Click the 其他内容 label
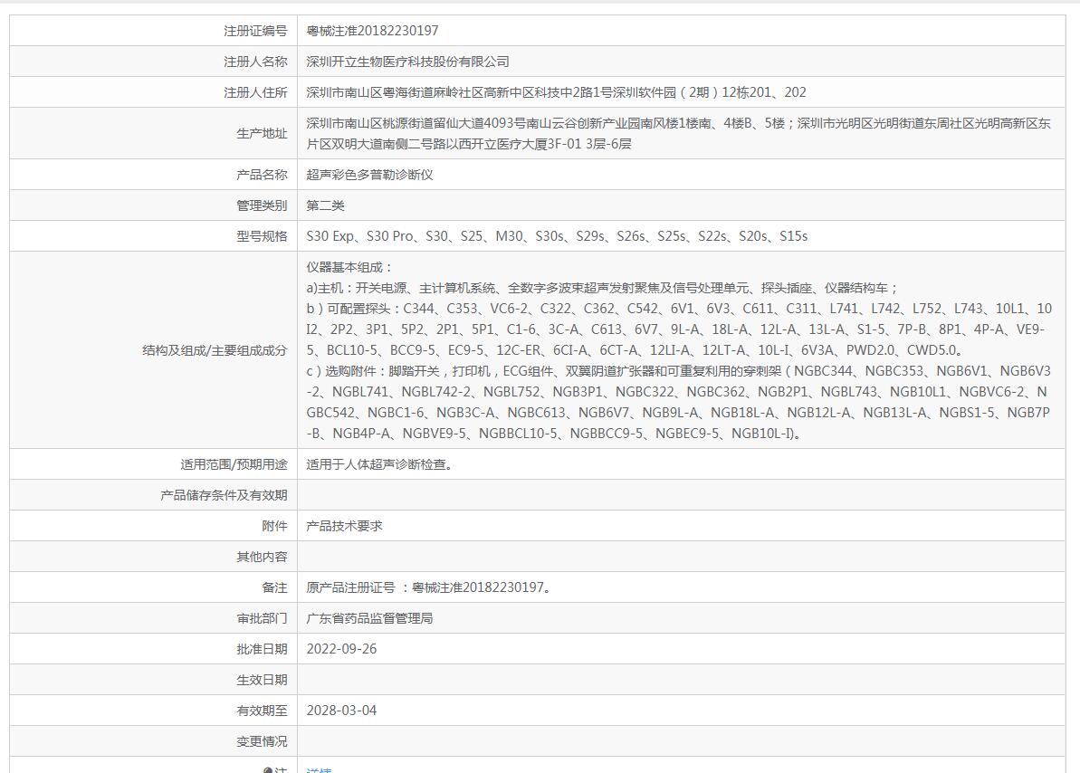 click(262, 557)
